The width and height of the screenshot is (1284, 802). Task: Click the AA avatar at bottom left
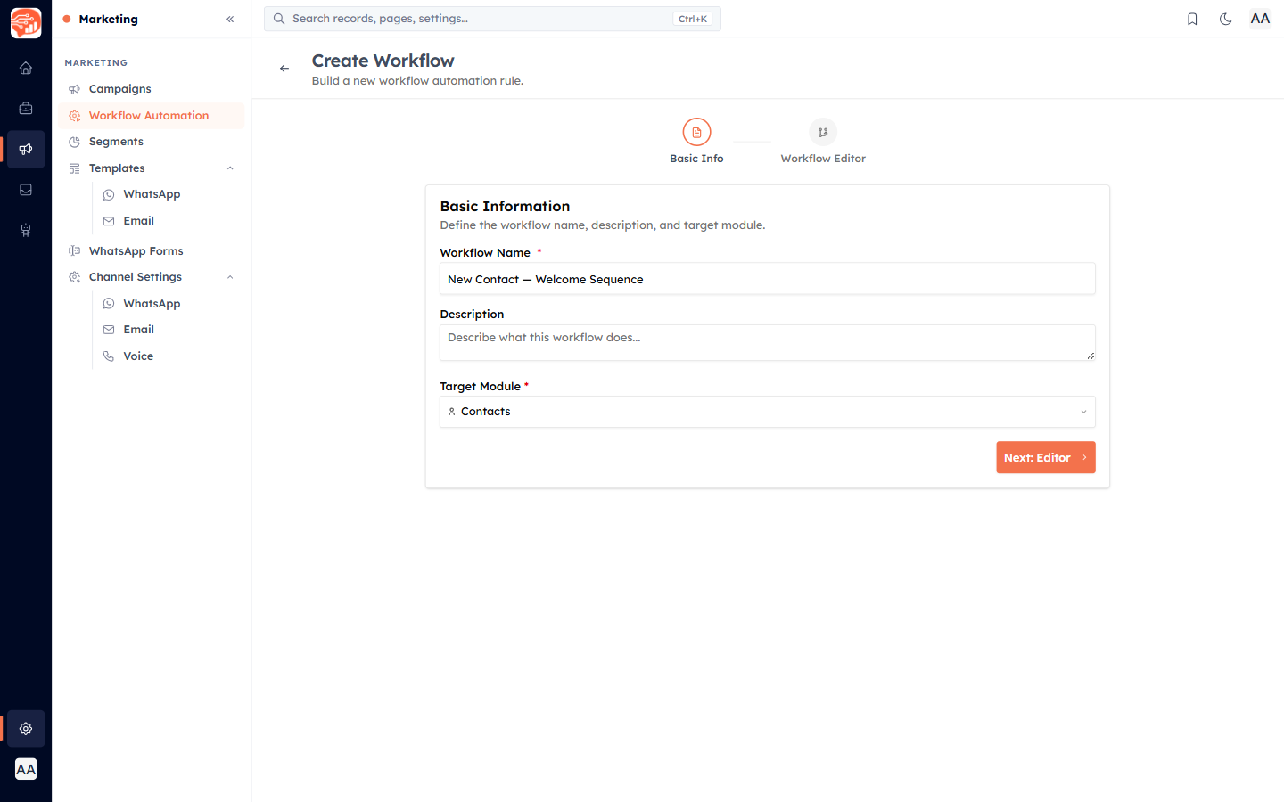pyautogui.click(x=26, y=769)
